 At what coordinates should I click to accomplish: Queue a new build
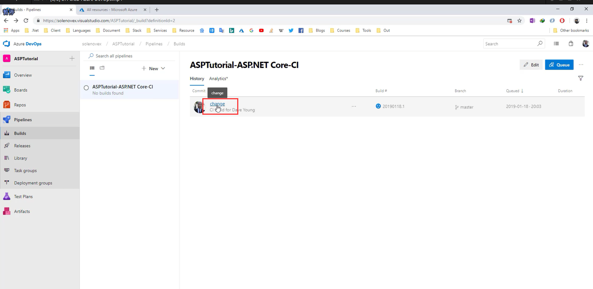(x=559, y=65)
